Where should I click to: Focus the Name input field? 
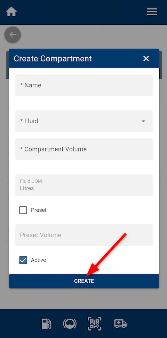point(84,85)
